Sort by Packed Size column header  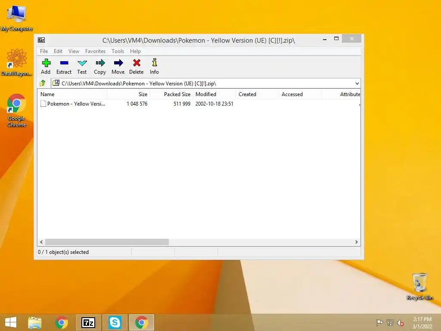(171, 94)
